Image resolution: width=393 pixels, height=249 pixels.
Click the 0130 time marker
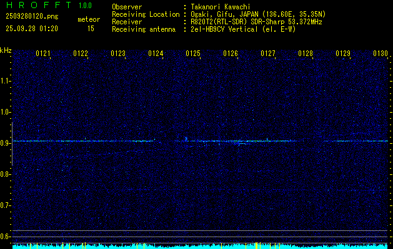tap(381, 54)
